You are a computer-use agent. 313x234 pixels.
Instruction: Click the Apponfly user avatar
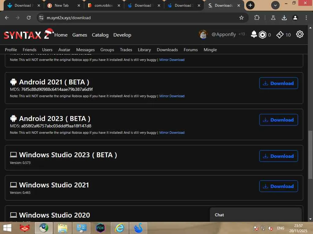(203, 34)
